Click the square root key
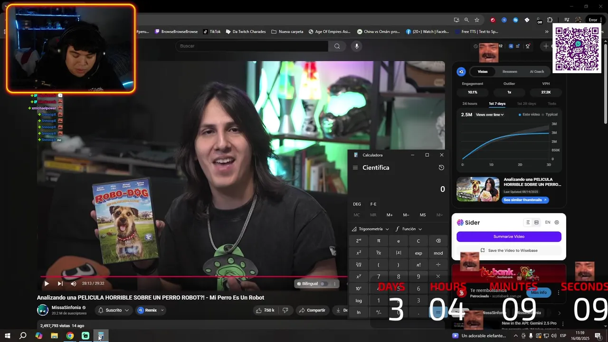The image size is (608, 342). coord(359,265)
